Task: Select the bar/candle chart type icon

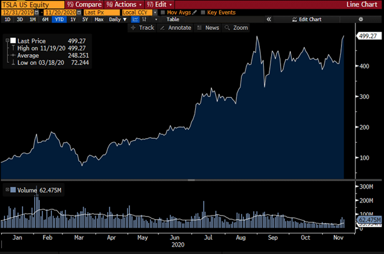Action: [x=144, y=19]
